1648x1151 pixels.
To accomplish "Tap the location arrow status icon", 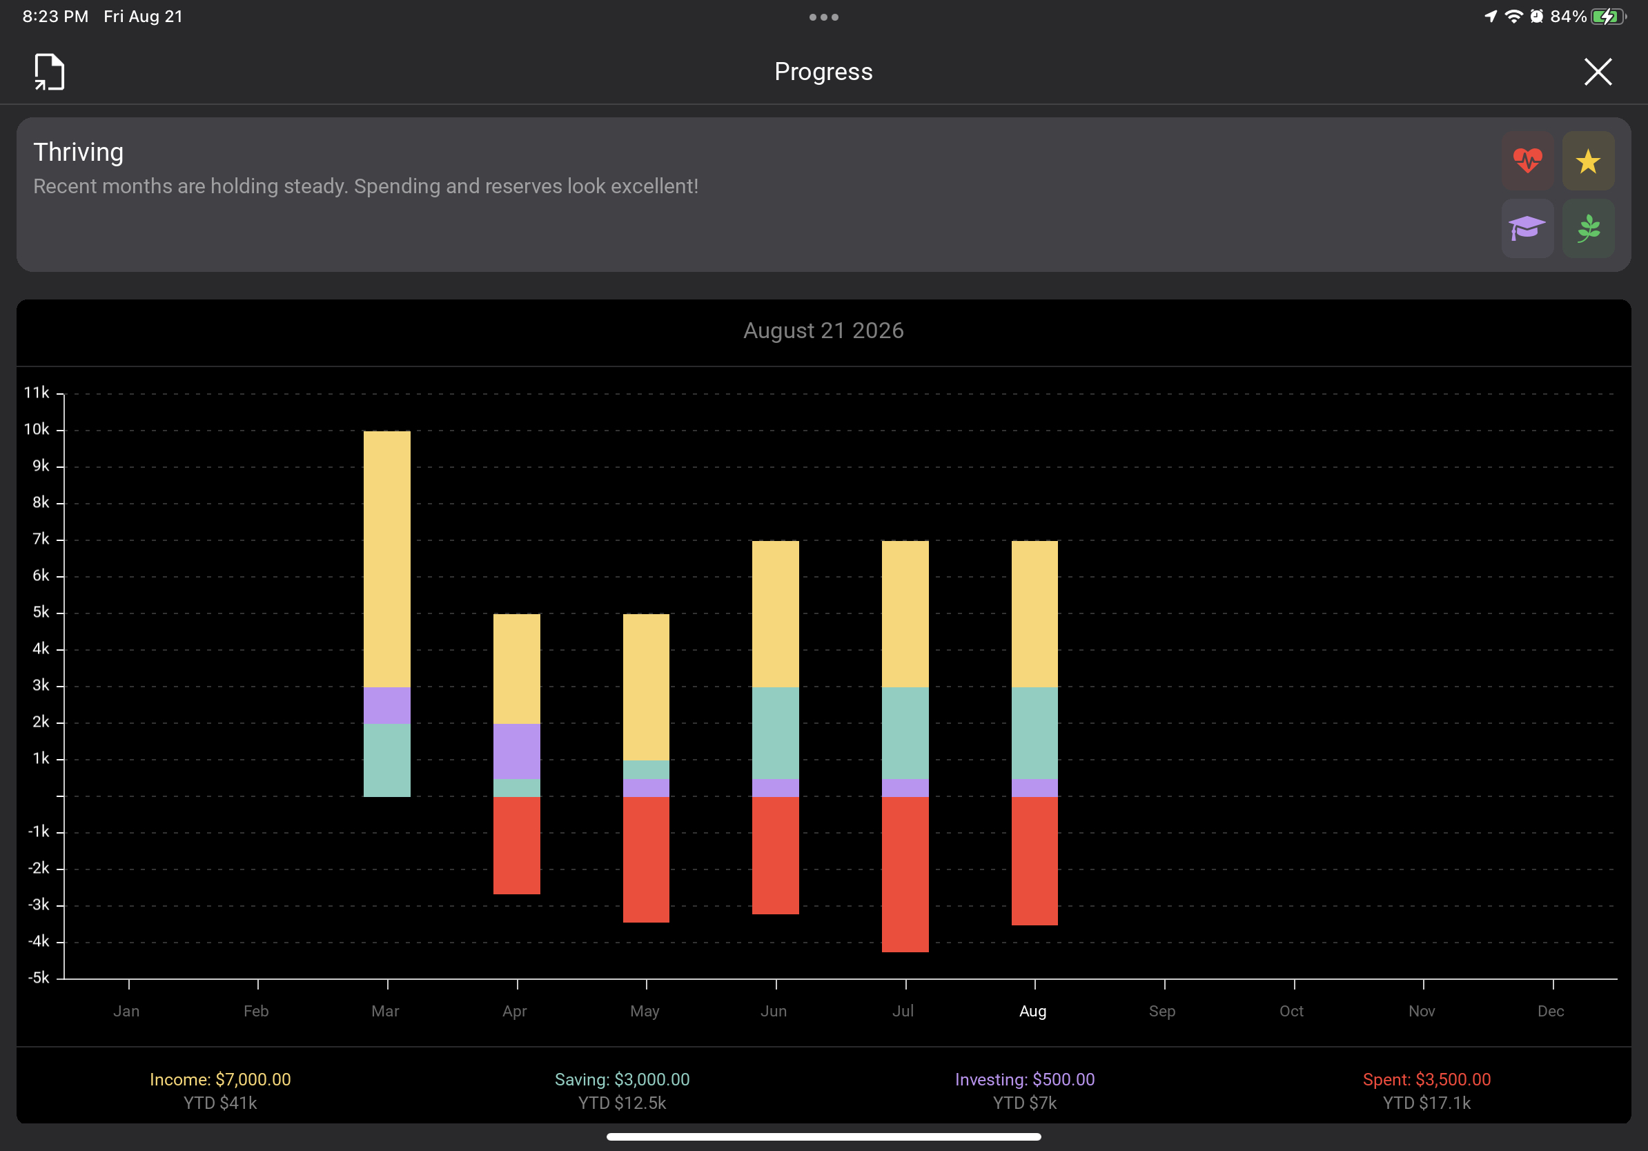I will pyautogui.click(x=1491, y=17).
